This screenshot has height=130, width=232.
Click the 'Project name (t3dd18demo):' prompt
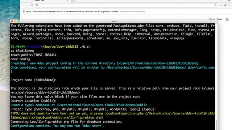[34, 80]
